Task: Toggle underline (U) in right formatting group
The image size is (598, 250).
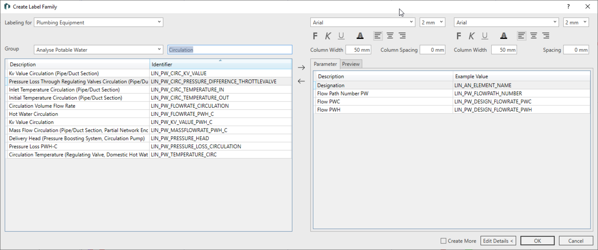Action: click(x=484, y=36)
